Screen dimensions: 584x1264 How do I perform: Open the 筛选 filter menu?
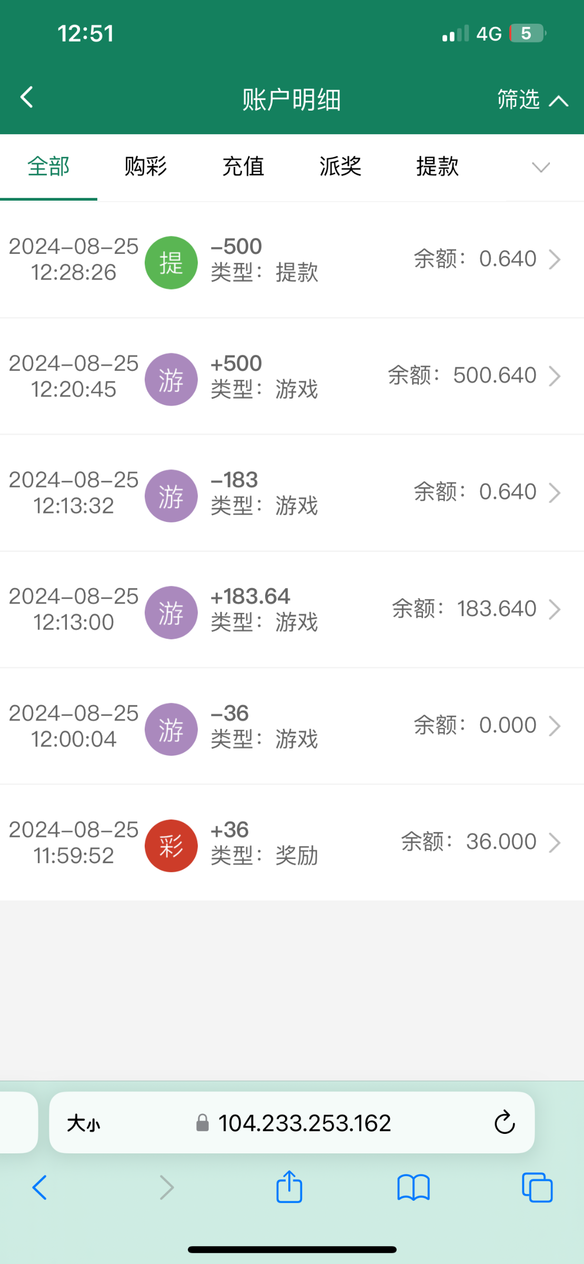click(x=532, y=99)
